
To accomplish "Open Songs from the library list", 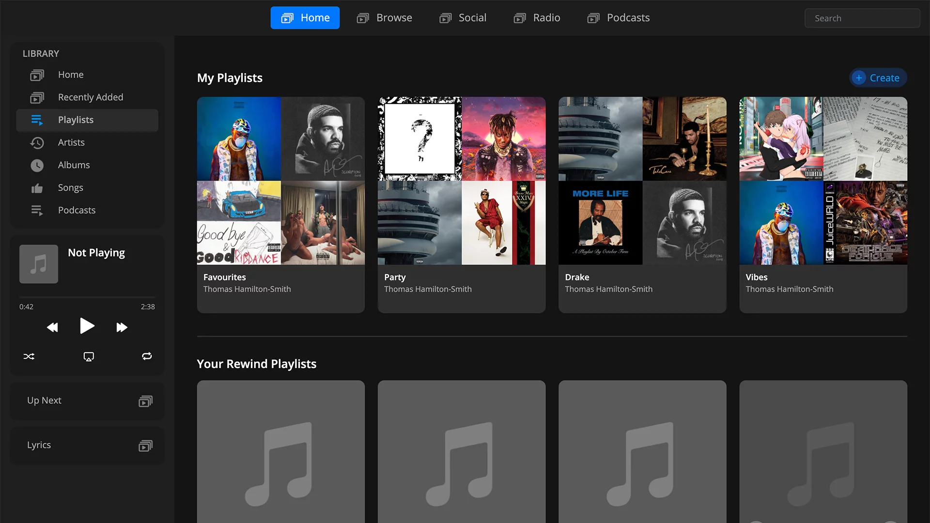I will (87, 187).
